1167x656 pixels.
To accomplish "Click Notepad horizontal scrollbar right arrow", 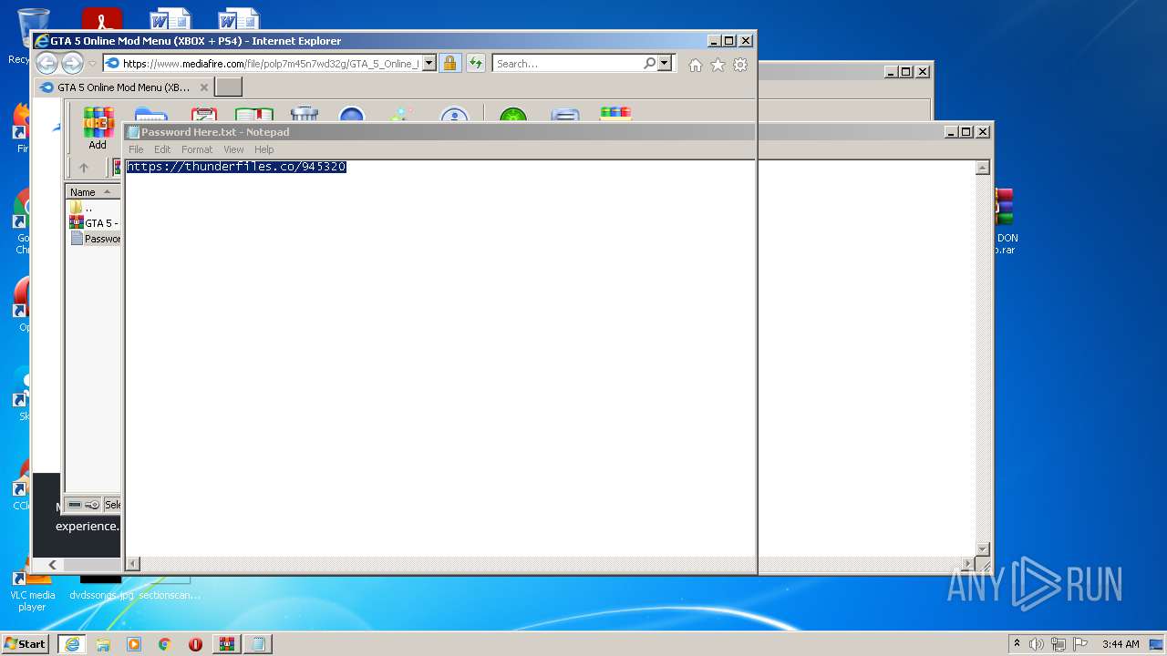I will click(x=968, y=564).
